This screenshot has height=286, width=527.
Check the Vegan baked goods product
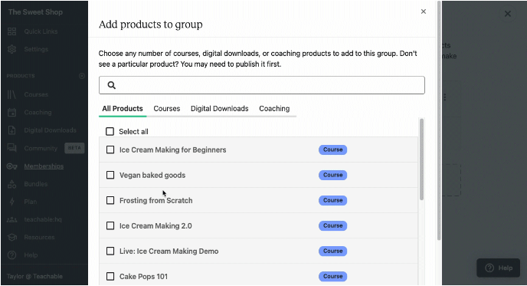click(x=110, y=175)
